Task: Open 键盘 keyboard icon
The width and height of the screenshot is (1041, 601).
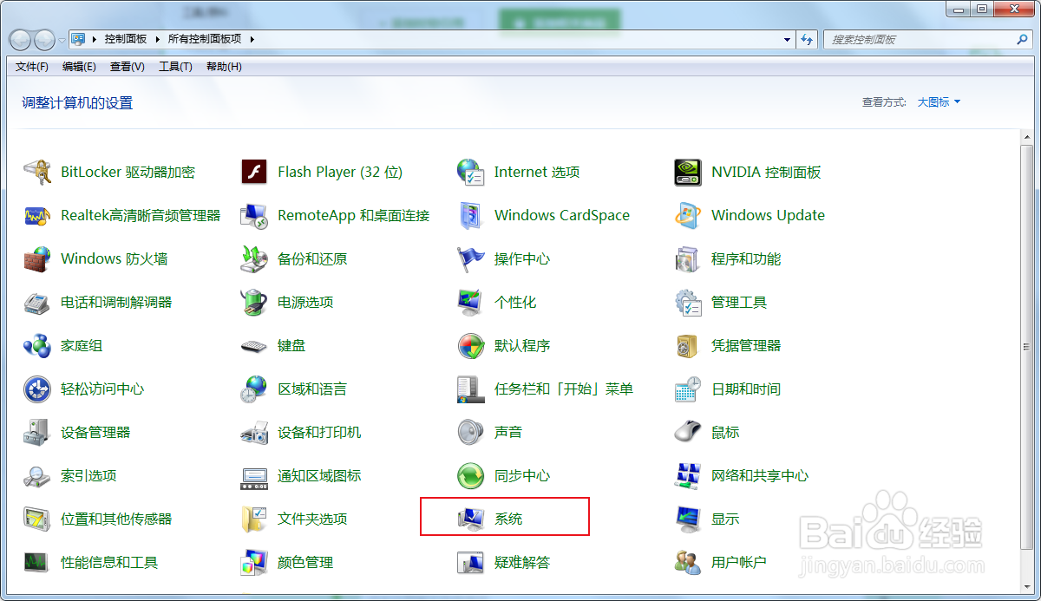Action: (254, 345)
